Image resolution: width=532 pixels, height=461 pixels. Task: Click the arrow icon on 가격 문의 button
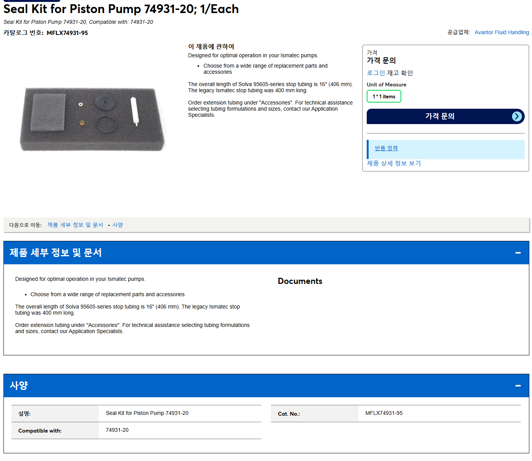[x=517, y=116]
